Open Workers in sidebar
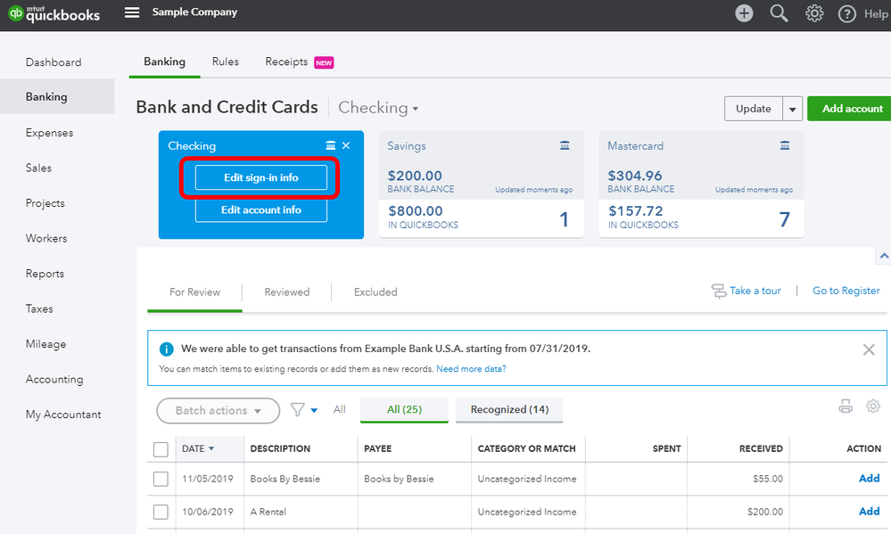Screen dimensions: 891x534 (x=46, y=238)
